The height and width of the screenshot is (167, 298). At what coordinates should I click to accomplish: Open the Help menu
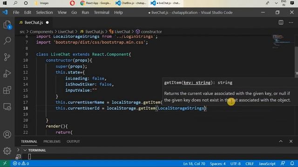coord(118,13)
